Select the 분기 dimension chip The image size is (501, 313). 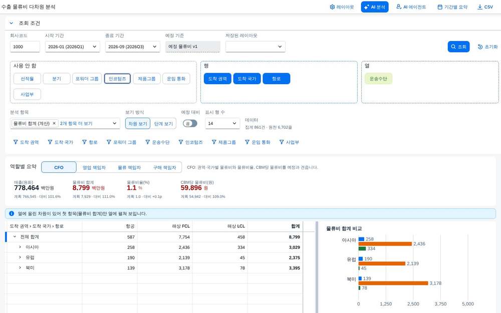[57, 79]
